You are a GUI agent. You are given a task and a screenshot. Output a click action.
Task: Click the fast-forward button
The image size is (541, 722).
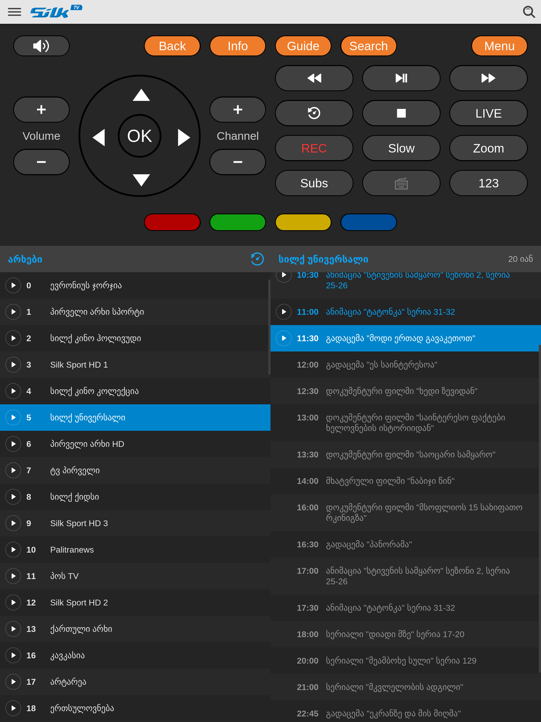(x=488, y=78)
